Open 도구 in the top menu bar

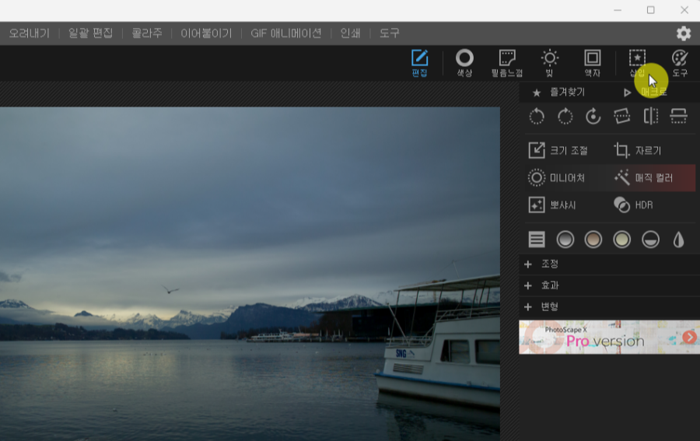pos(390,33)
